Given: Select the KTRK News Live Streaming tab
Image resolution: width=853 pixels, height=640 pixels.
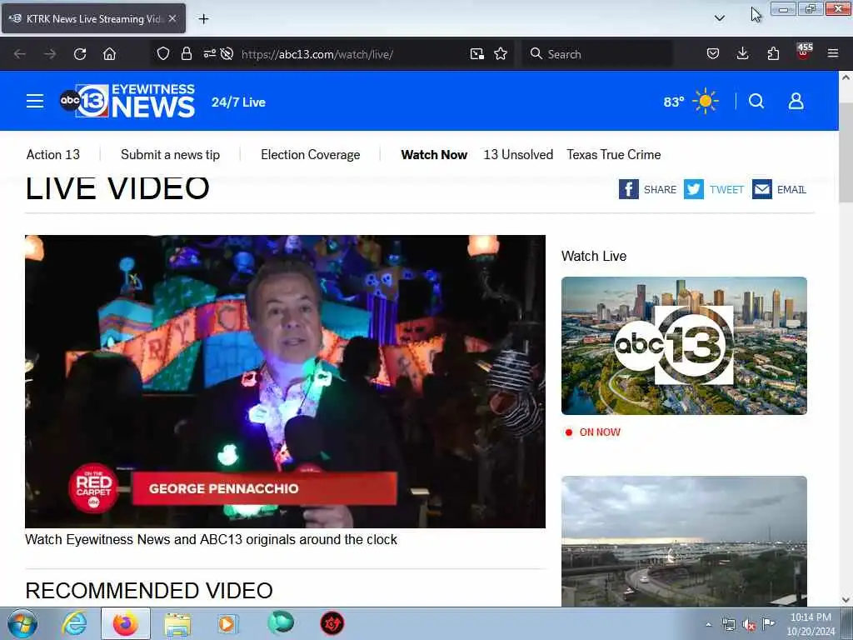Looking at the screenshot, I should [x=93, y=18].
